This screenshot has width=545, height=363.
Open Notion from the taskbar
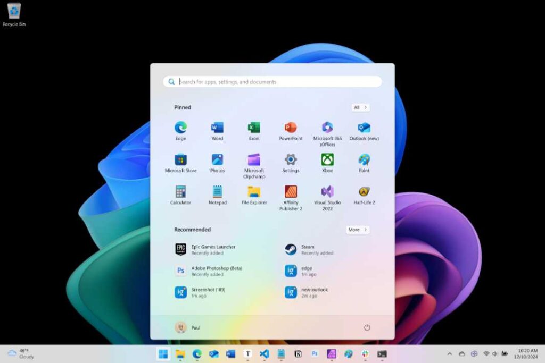[298, 353]
